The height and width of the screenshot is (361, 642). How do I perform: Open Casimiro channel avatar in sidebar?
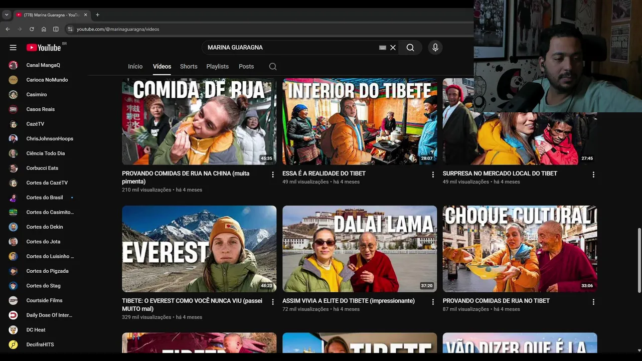click(14, 94)
